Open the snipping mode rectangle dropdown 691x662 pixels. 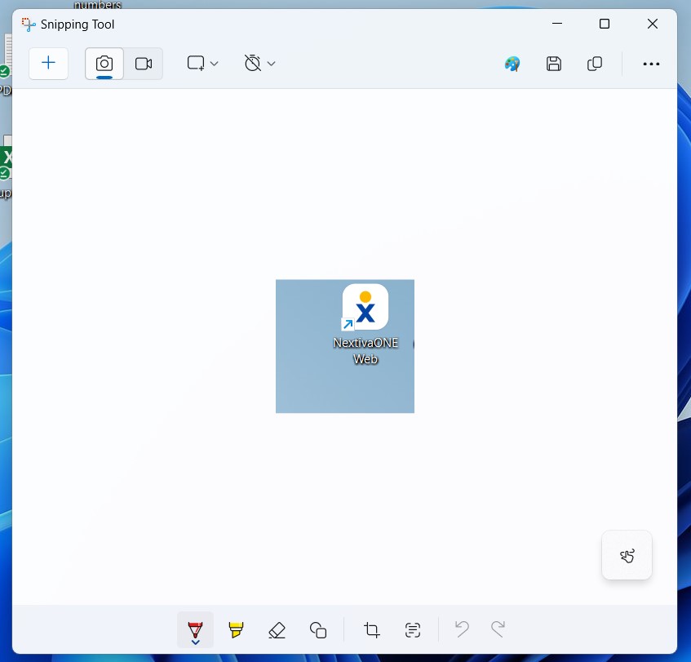(202, 64)
